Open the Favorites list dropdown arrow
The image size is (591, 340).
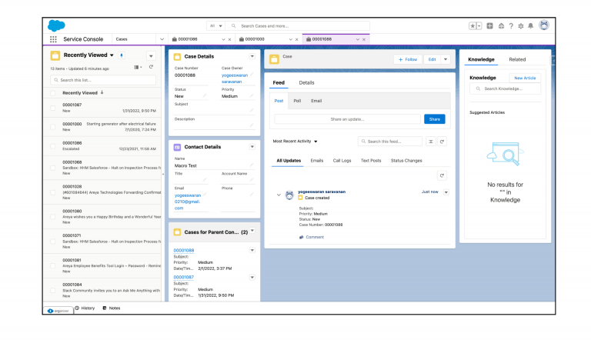[x=479, y=26]
